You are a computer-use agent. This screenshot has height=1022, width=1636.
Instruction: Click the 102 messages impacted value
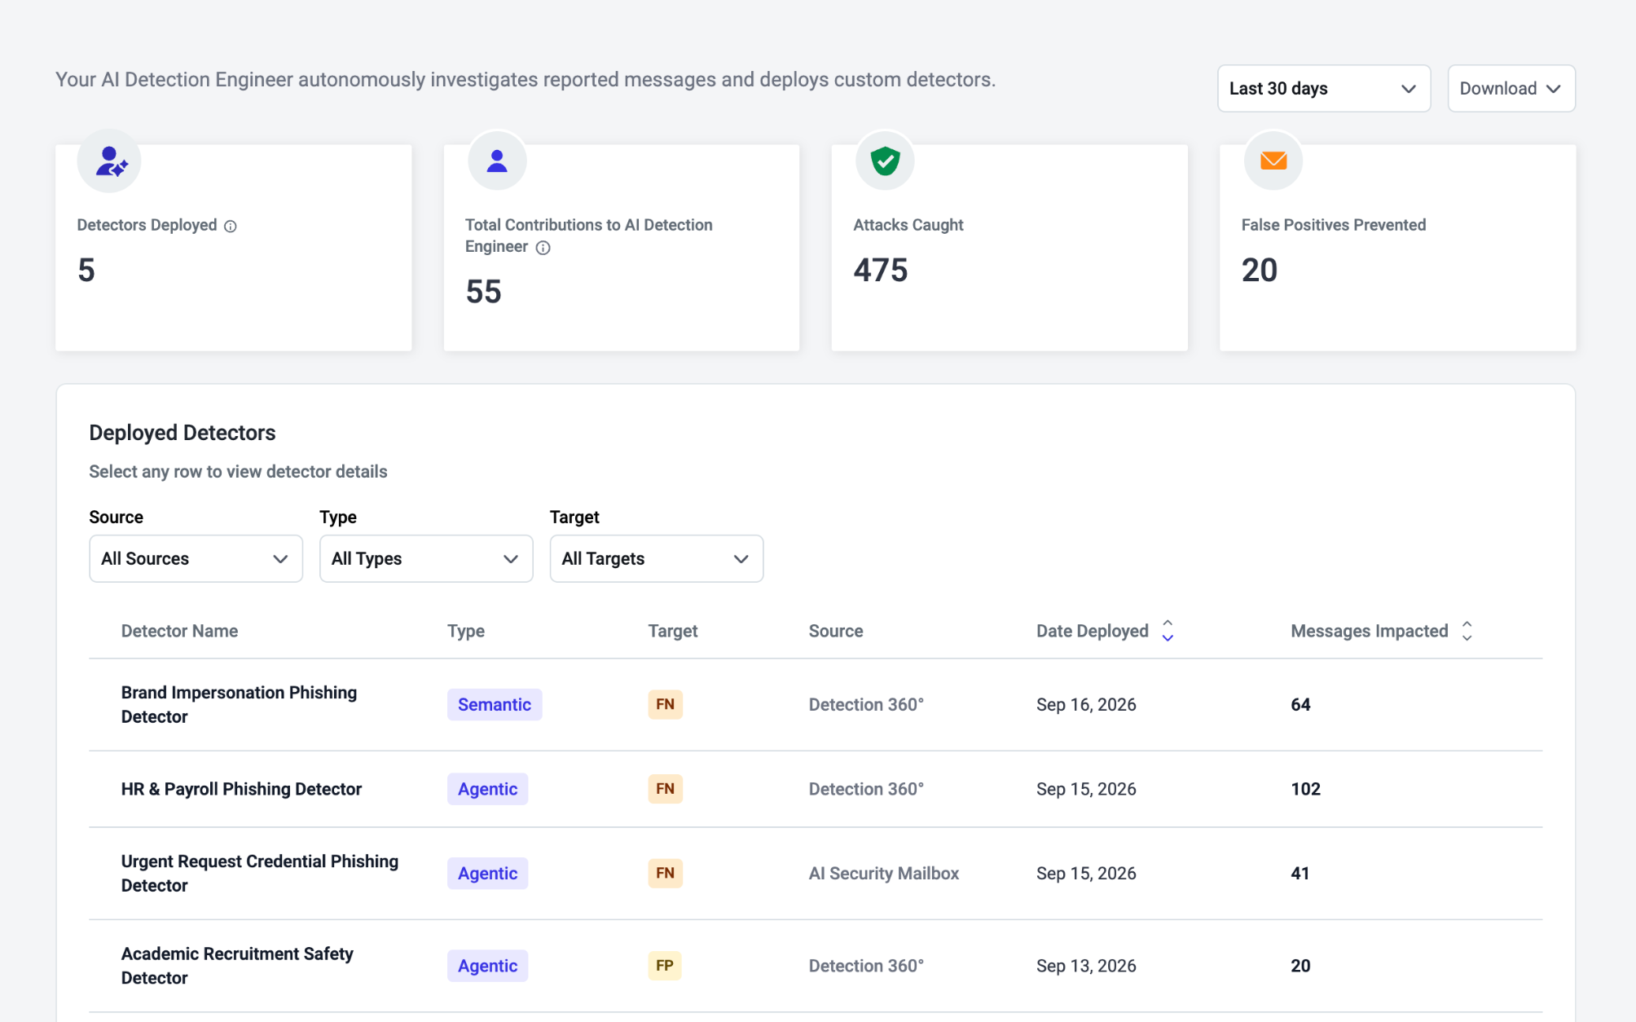click(1305, 789)
